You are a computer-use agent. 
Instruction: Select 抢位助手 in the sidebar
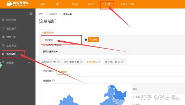[11, 28]
